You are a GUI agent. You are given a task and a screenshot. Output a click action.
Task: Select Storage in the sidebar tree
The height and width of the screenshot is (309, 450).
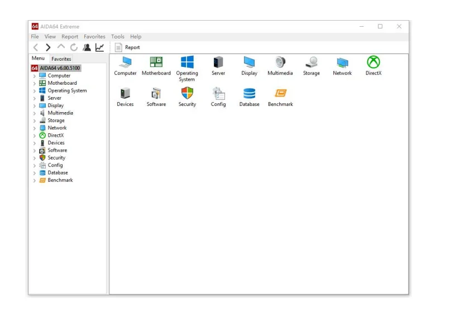coord(56,120)
